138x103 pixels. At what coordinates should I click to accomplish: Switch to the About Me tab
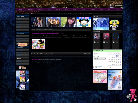point(39,30)
